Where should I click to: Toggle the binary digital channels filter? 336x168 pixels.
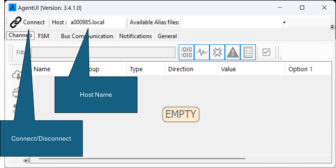click(x=186, y=52)
